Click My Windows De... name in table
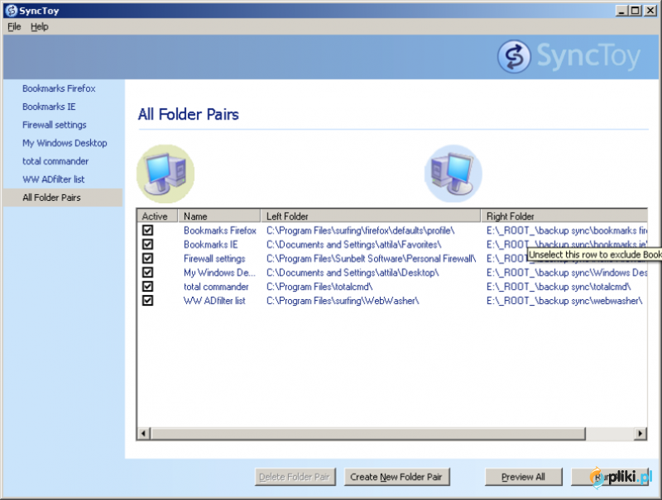Image resolution: width=662 pixels, height=500 pixels. point(219,273)
